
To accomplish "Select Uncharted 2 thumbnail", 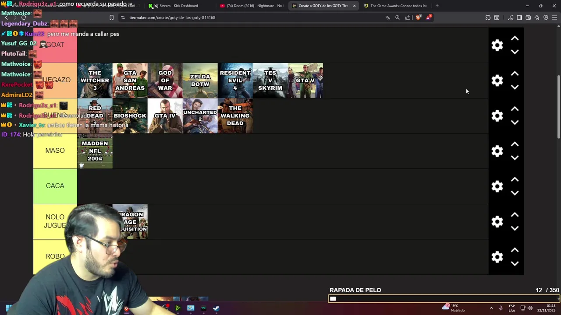I will [200, 116].
